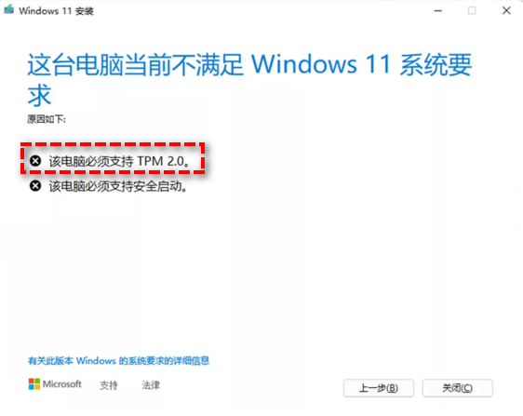This screenshot has height=416, width=523.
Task: Open the 法律 link
Action: tap(151, 385)
